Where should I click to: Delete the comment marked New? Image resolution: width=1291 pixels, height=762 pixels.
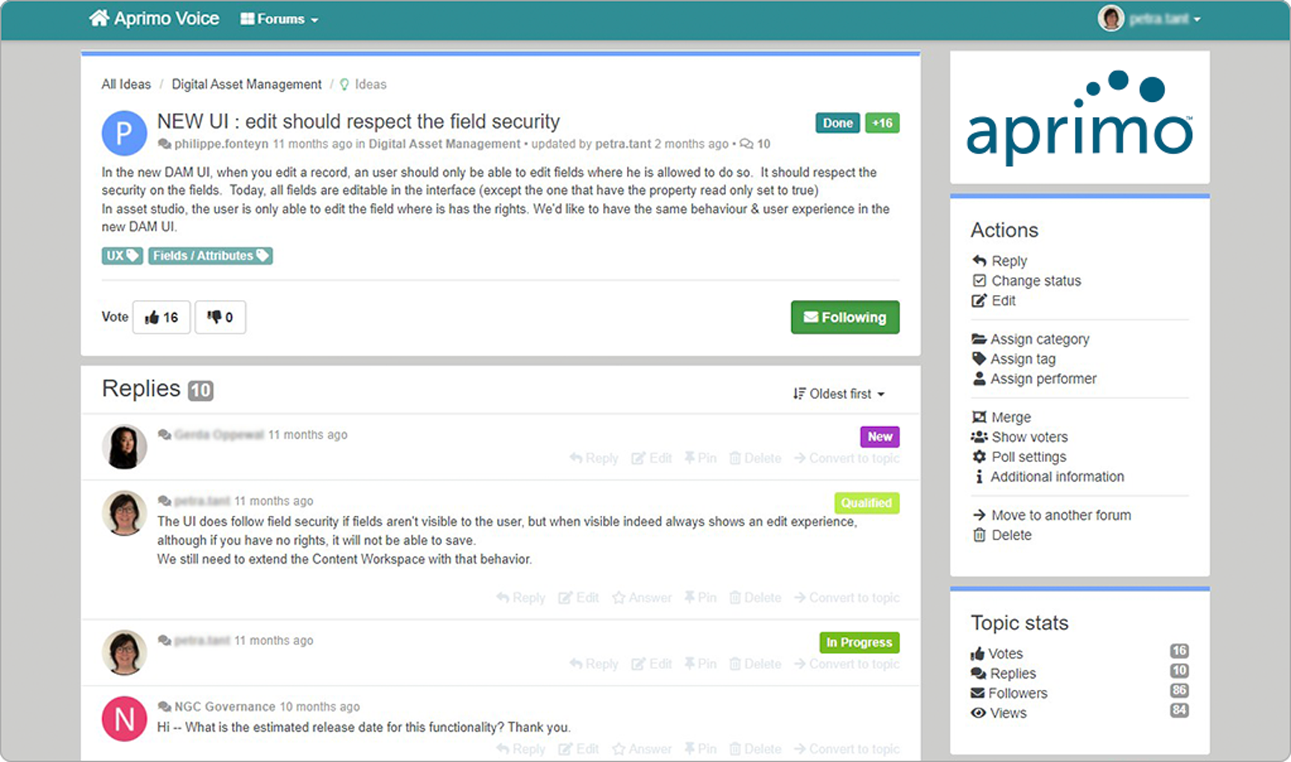click(755, 459)
